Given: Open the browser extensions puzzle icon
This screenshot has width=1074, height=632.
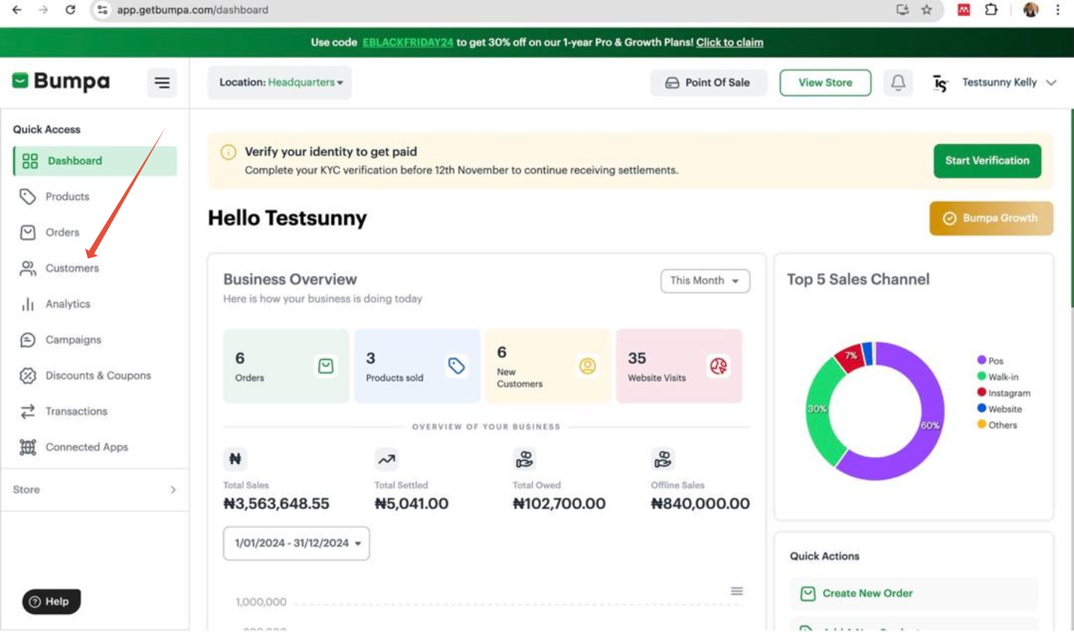Looking at the screenshot, I should (x=991, y=10).
